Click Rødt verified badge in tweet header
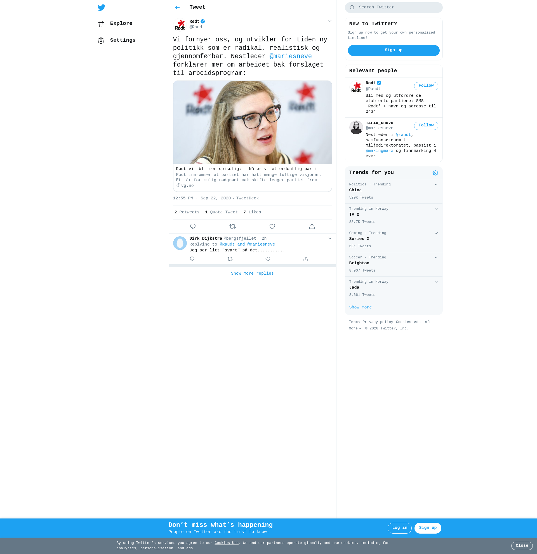The image size is (537, 554). 203,22
